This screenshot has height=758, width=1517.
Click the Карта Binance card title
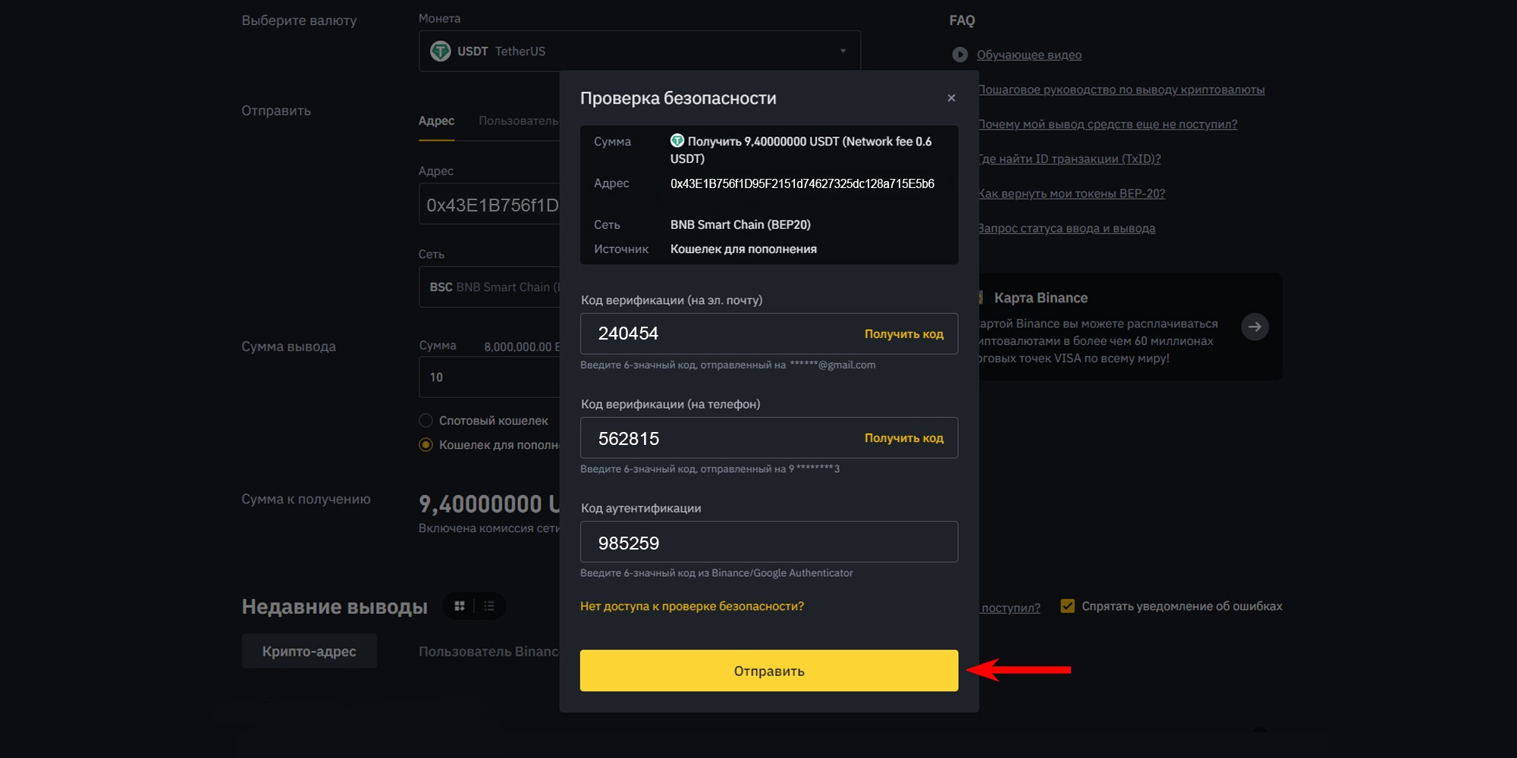coord(1041,298)
